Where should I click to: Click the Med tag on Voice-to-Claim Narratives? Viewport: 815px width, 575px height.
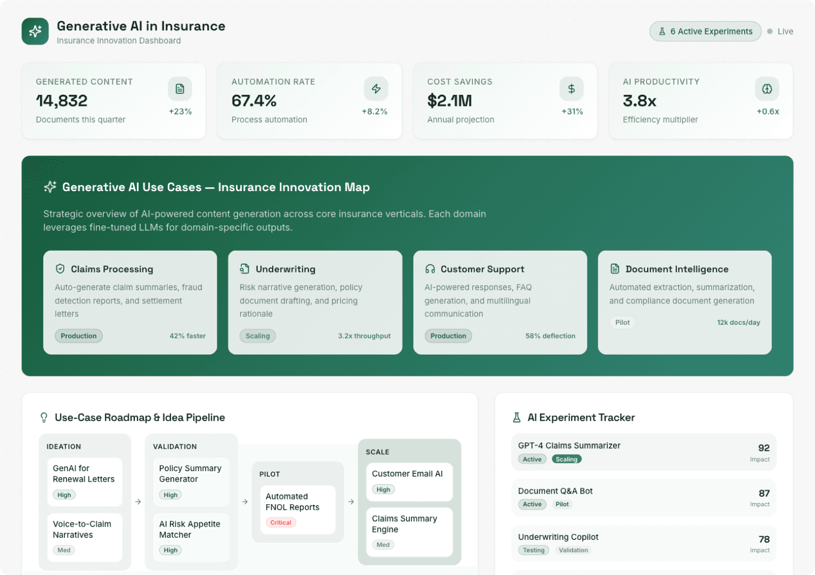click(x=64, y=550)
